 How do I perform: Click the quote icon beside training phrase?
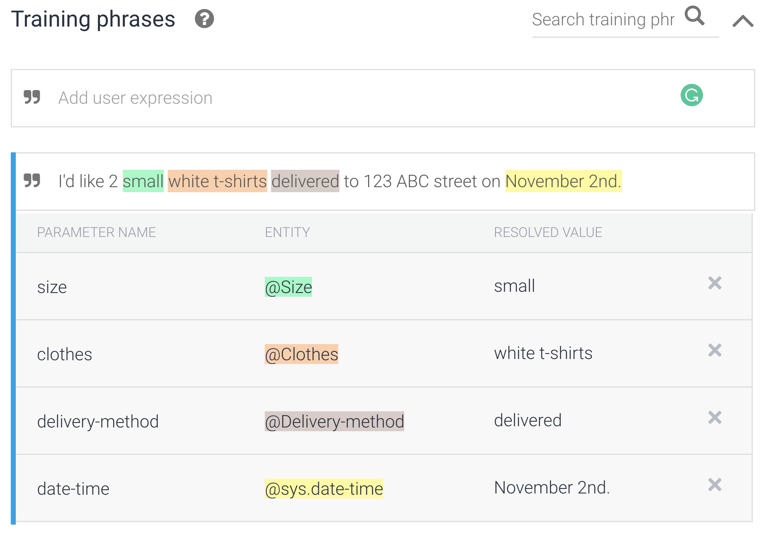pos(32,180)
